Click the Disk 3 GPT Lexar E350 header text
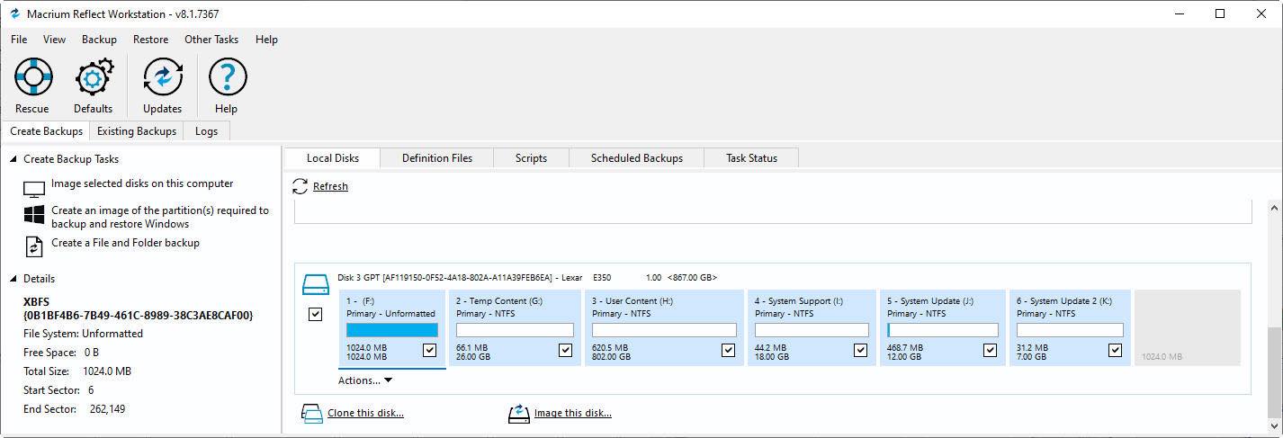Image resolution: width=1283 pixels, height=438 pixels. 527,277
